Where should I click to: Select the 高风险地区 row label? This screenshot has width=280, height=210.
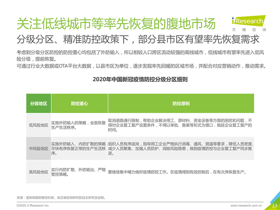click(38, 172)
